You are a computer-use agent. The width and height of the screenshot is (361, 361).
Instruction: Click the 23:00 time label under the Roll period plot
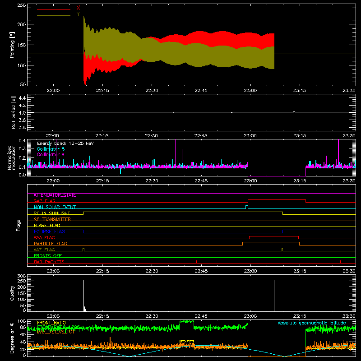click(250, 136)
